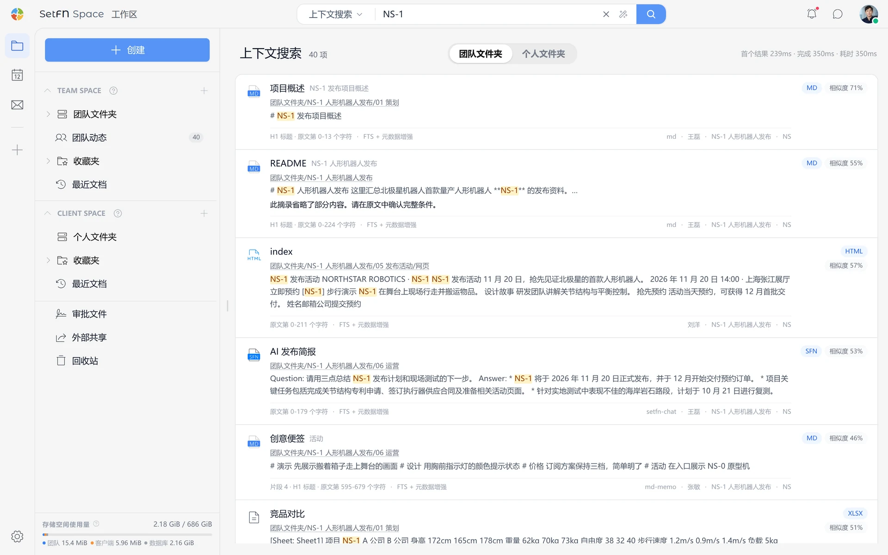Open the 项目概述 search result

pos(287,88)
